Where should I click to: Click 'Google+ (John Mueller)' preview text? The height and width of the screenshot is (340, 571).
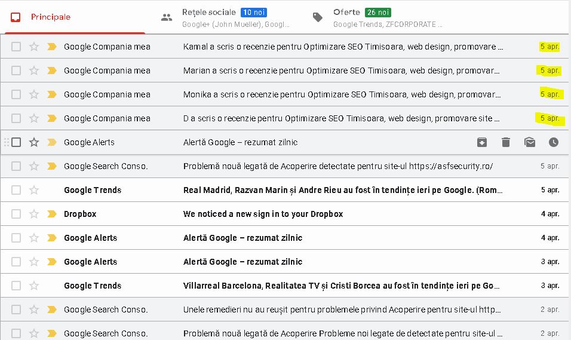point(235,24)
